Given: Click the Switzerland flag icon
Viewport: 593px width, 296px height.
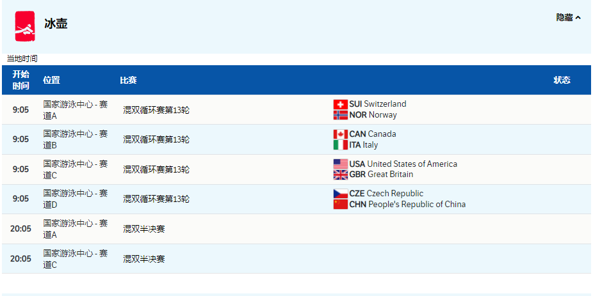Looking at the screenshot, I should (340, 104).
